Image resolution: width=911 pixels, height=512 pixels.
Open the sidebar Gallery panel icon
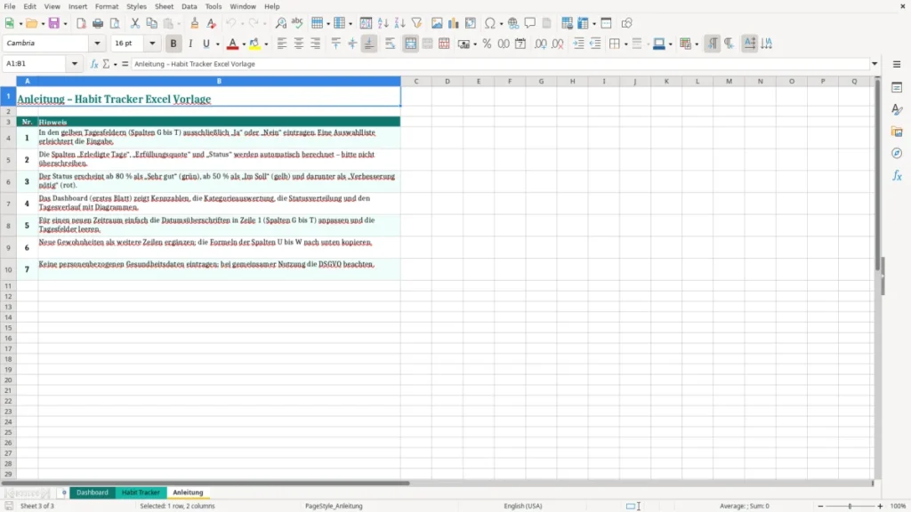(x=897, y=132)
